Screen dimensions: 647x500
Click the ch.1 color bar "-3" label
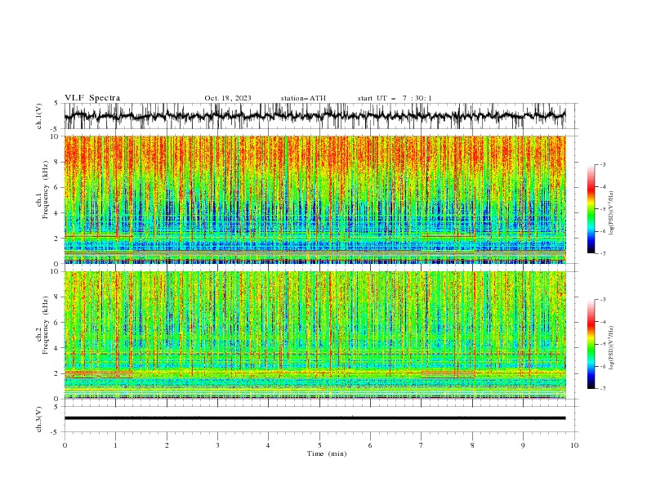[603, 164]
